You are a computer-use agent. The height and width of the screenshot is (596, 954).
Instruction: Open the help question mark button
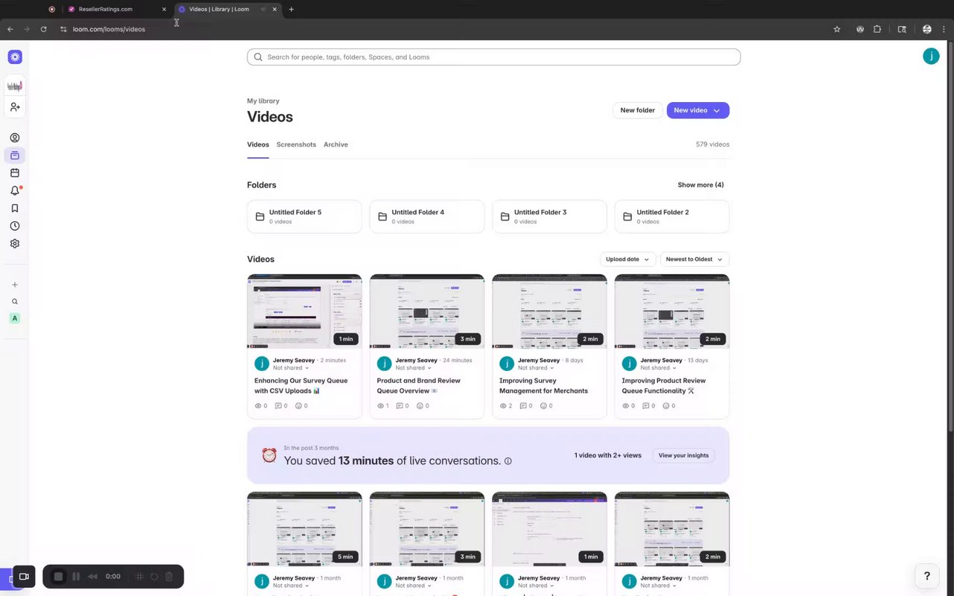tap(927, 576)
